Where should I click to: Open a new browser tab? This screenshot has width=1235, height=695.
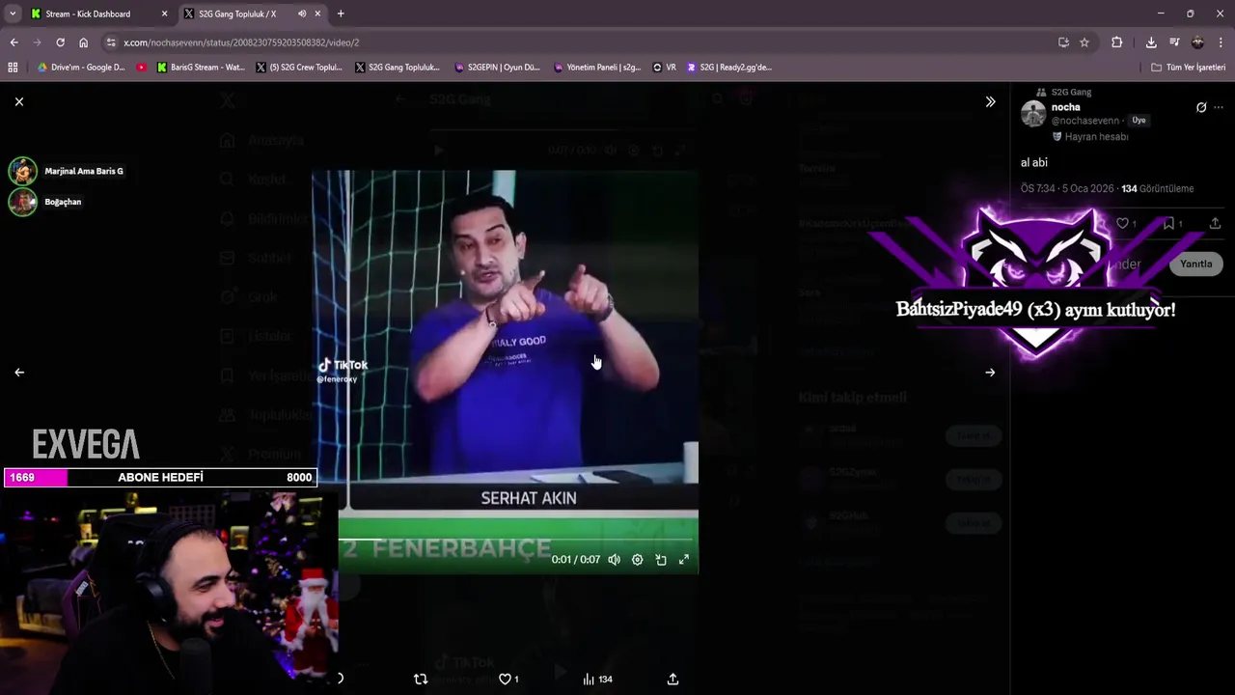(x=341, y=14)
